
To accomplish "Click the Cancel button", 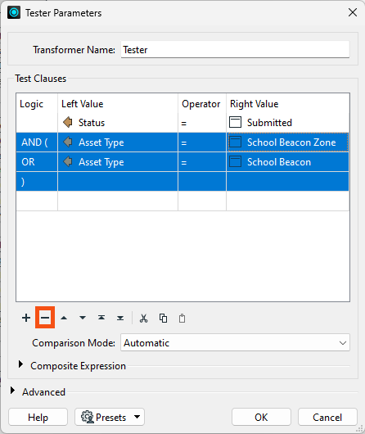I will pos(327,417).
